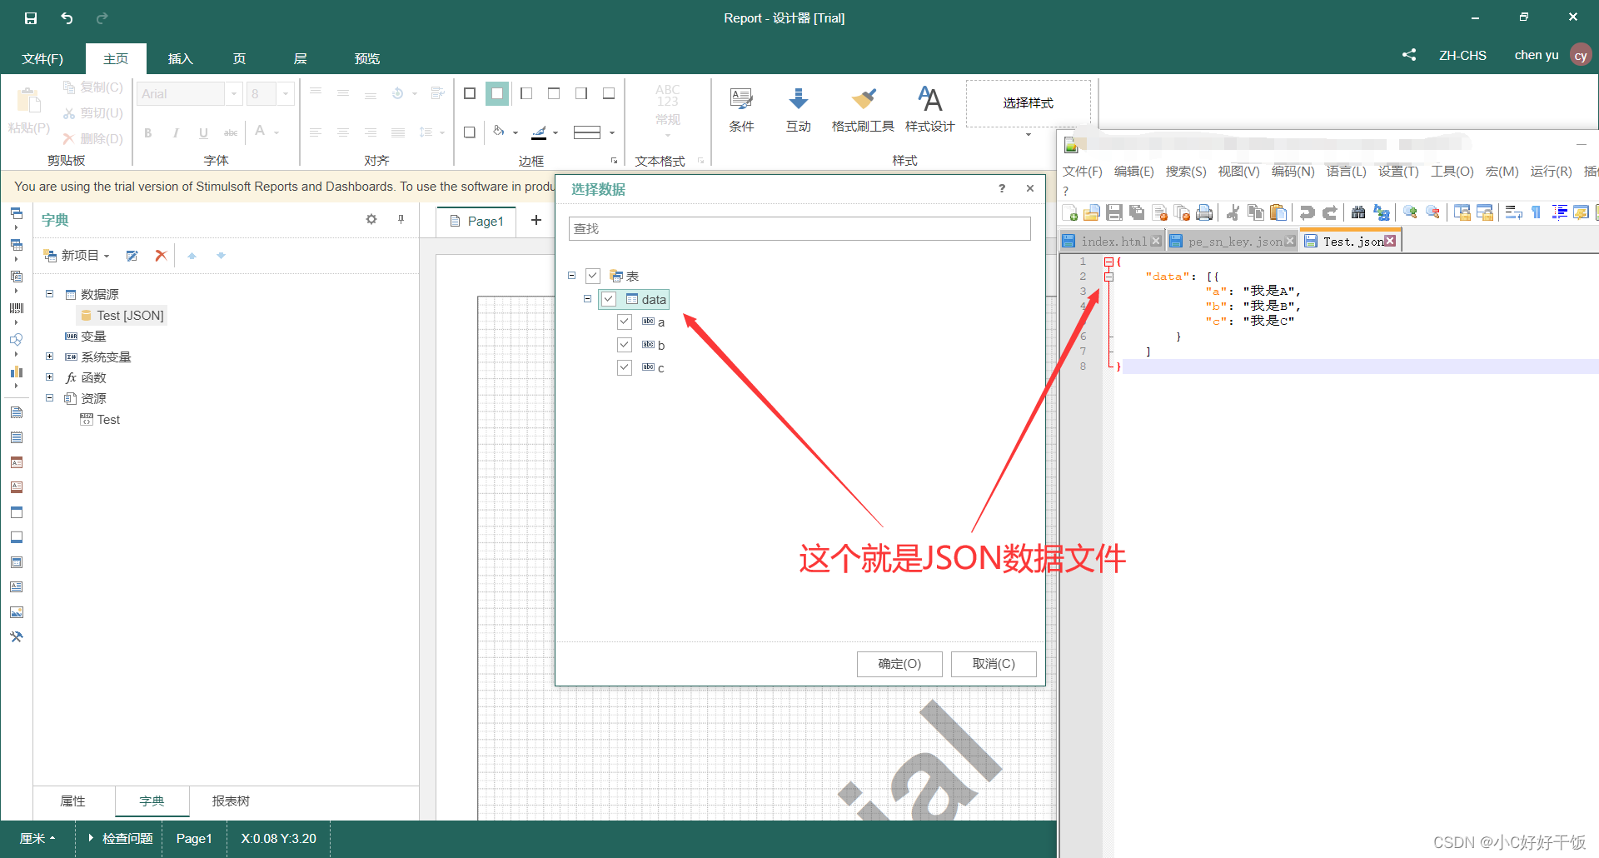Switch to the 插入 ribbon tab
Image resolution: width=1599 pixels, height=858 pixels.
coord(180,58)
